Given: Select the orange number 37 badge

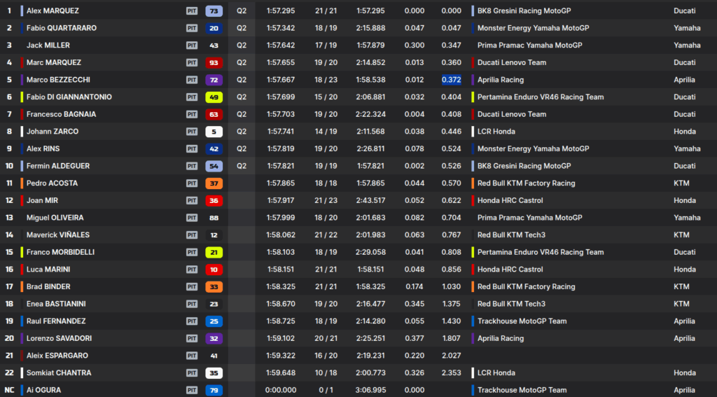Looking at the screenshot, I should 214,183.
